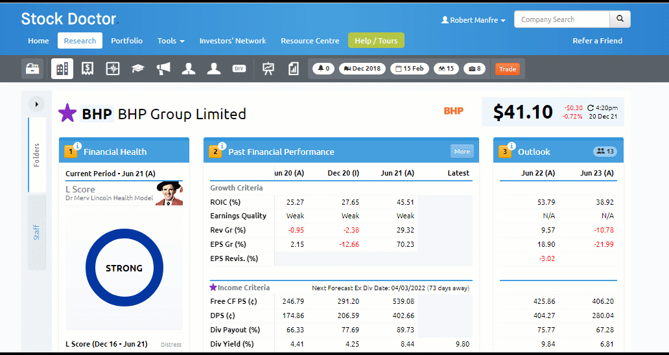Click the price refresh icon beside 4:20pm
This screenshot has height=355, width=669.
(x=591, y=108)
